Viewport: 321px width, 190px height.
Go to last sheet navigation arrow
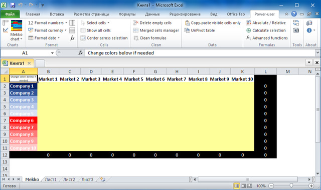pyautogui.click(x=19, y=179)
